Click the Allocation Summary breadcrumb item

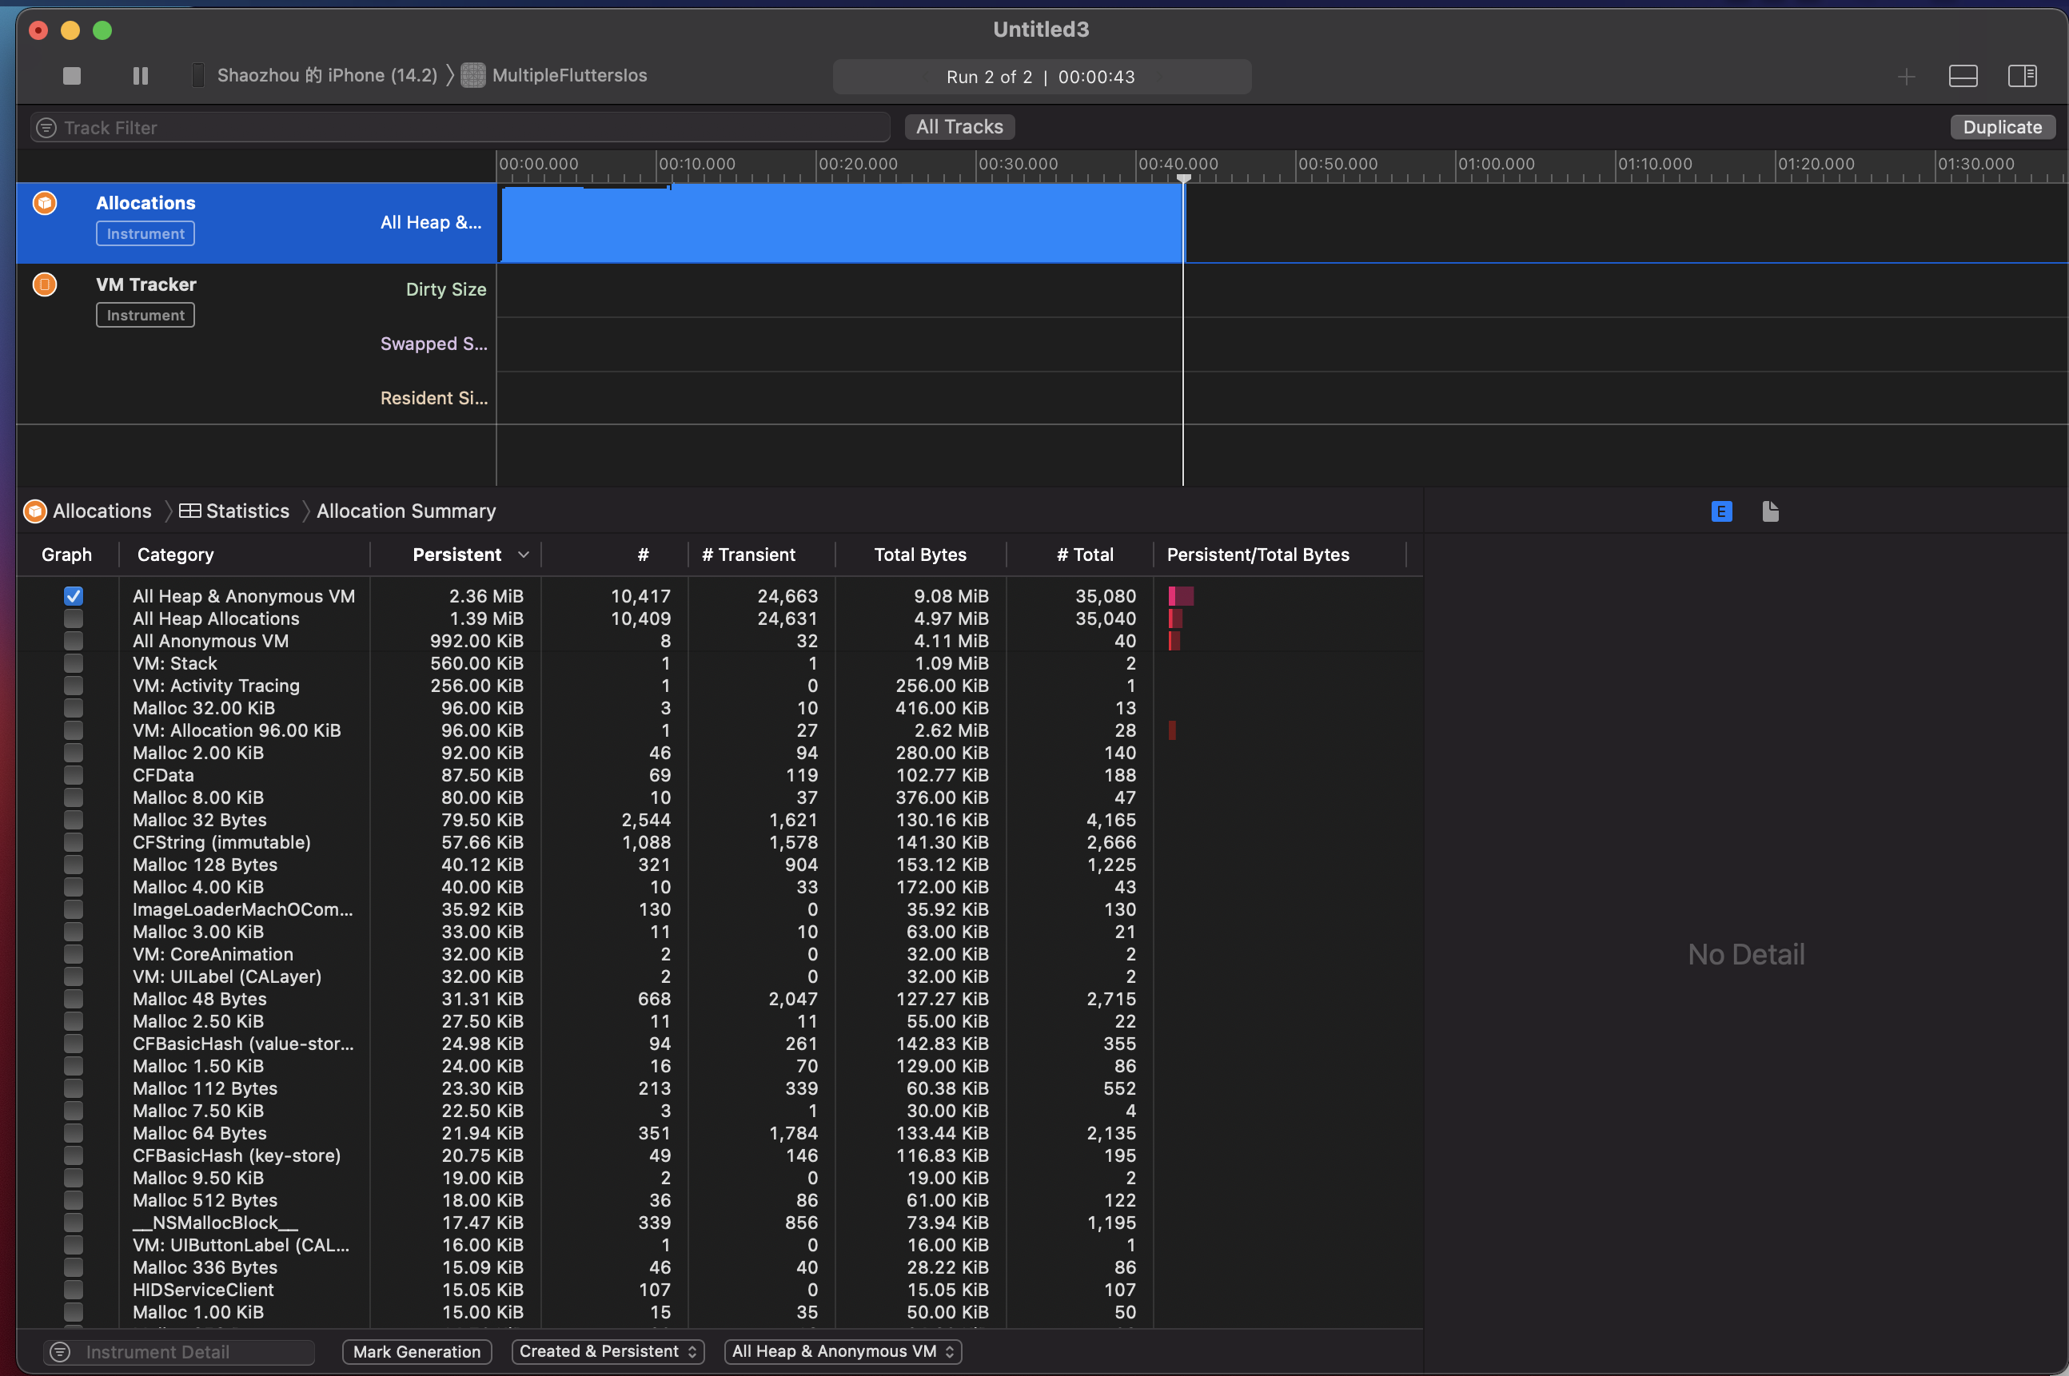405,511
